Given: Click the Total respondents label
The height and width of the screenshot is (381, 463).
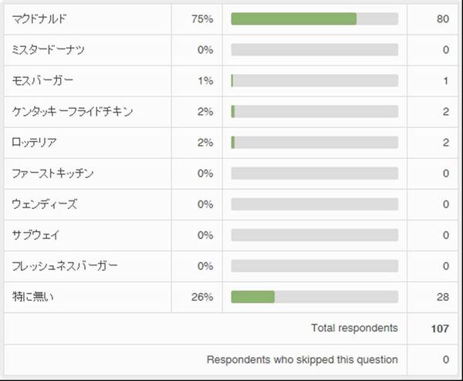Looking at the screenshot, I should pos(354,329).
